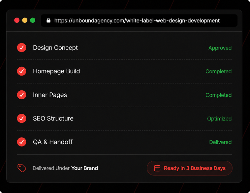
Task: Select the unboundagency.com URL field
Action: tap(139, 20)
